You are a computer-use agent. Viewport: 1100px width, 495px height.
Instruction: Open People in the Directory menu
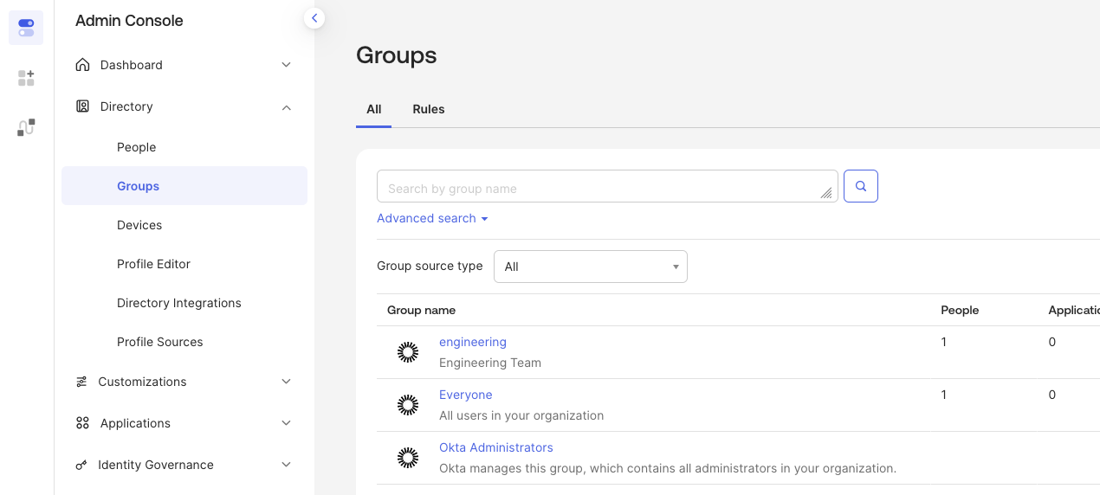coord(137,147)
